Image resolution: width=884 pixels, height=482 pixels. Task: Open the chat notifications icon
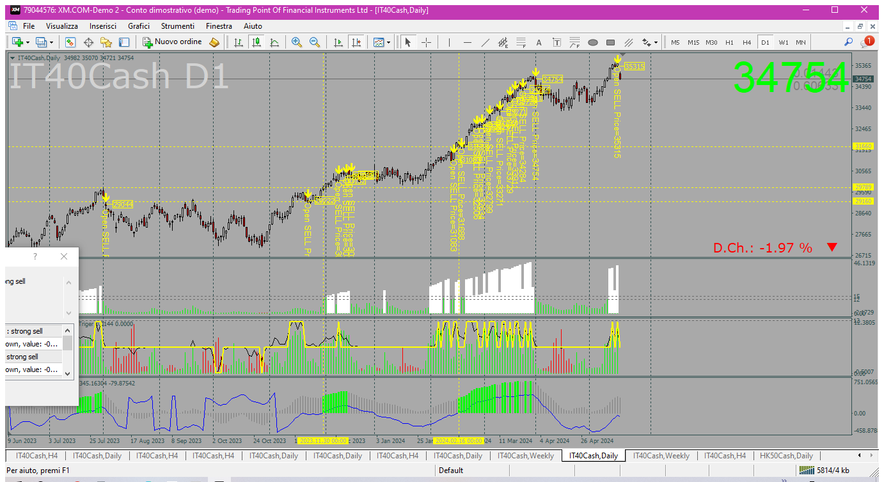[867, 42]
